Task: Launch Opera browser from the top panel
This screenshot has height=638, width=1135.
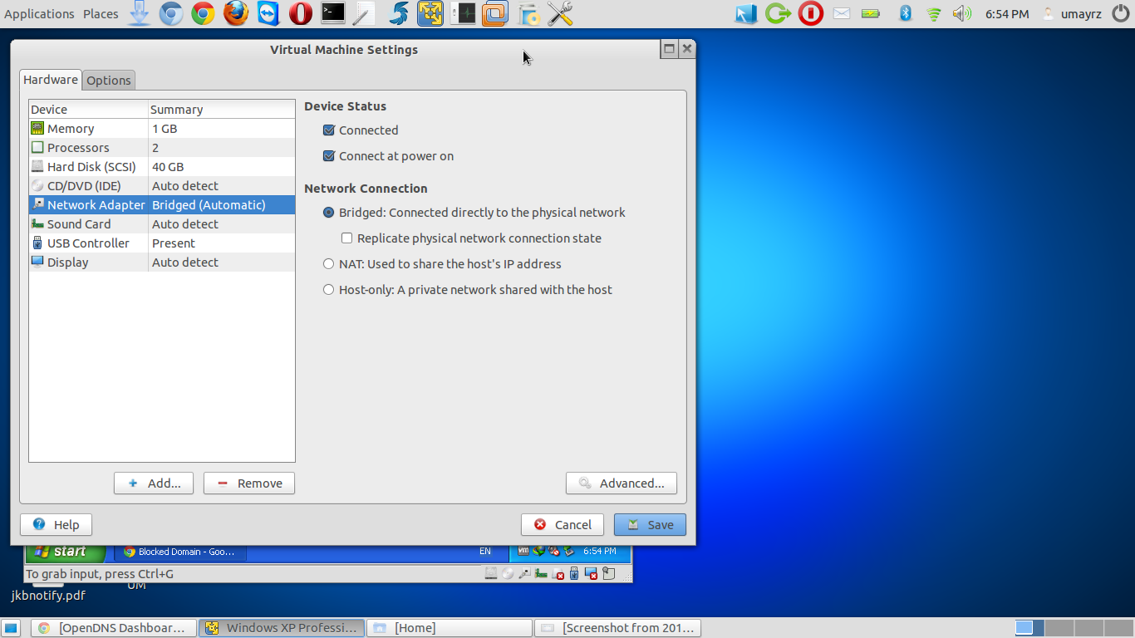Action: [301, 13]
